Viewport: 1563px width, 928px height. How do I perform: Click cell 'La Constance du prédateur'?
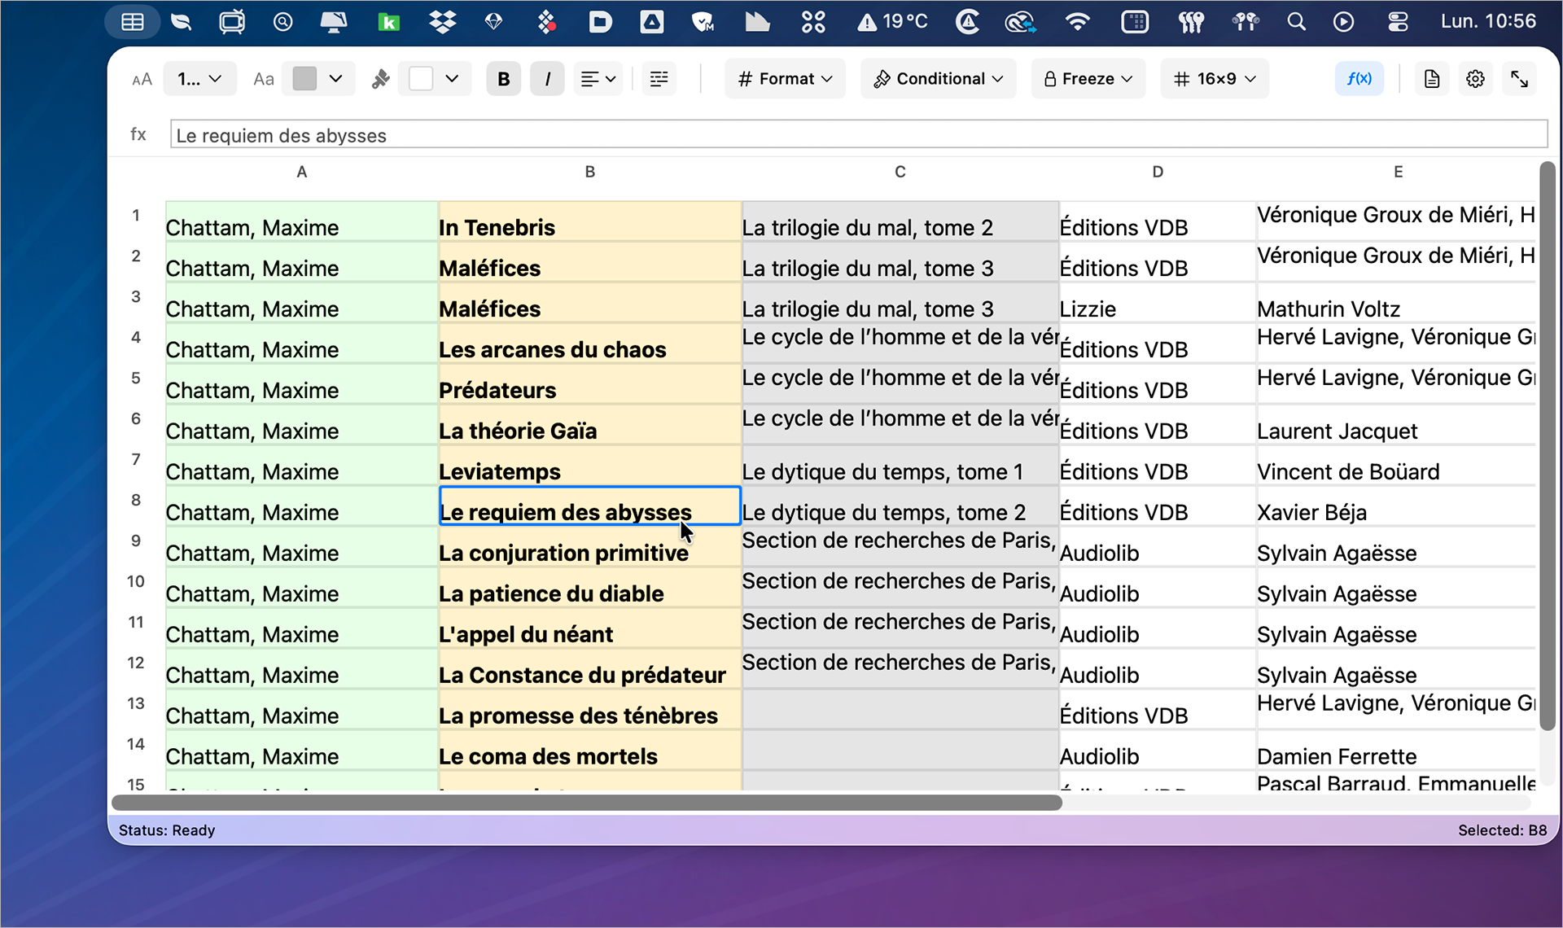[589, 669]
